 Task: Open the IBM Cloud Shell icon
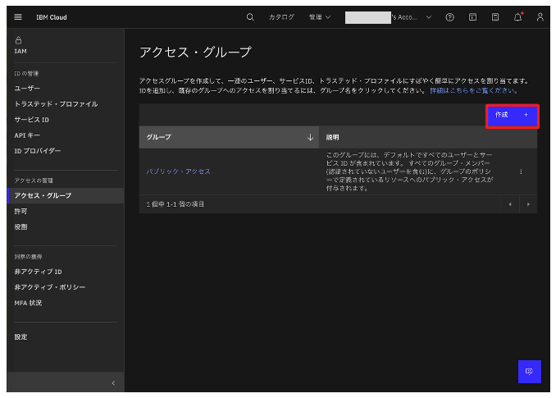click(x=472, y=16)
